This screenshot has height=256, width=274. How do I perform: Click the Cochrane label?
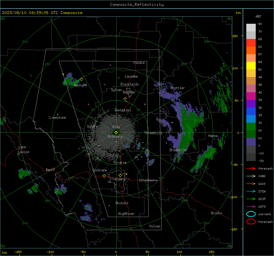tap(100, 170)
